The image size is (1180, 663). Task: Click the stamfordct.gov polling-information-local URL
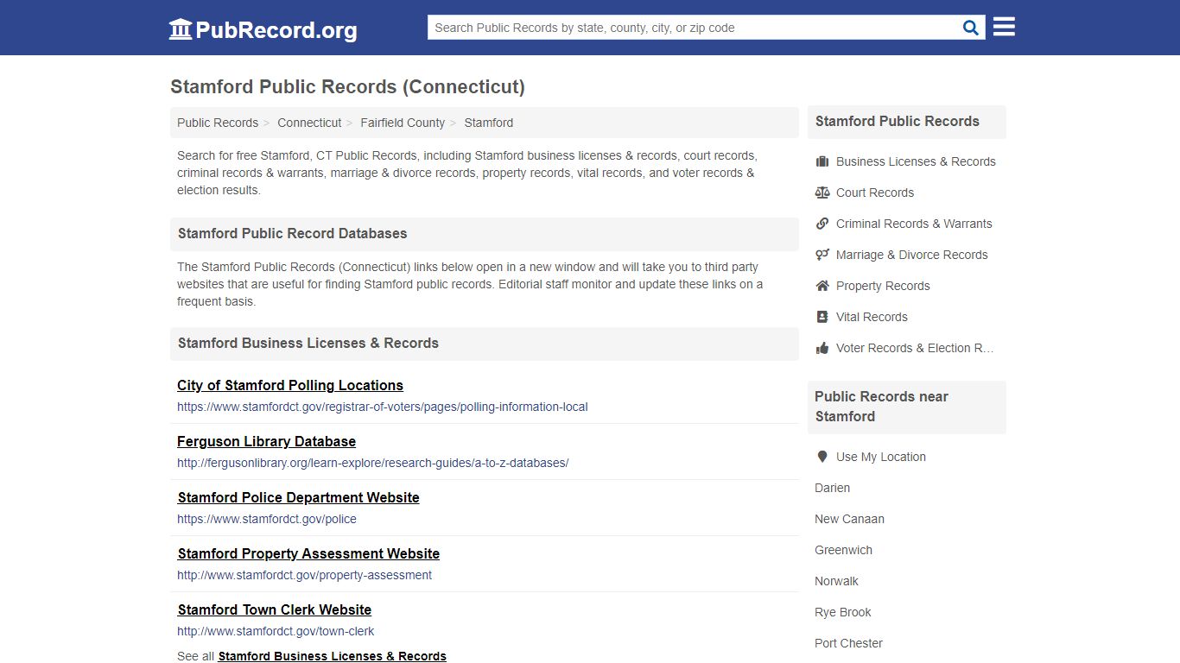tap(383, 407)
